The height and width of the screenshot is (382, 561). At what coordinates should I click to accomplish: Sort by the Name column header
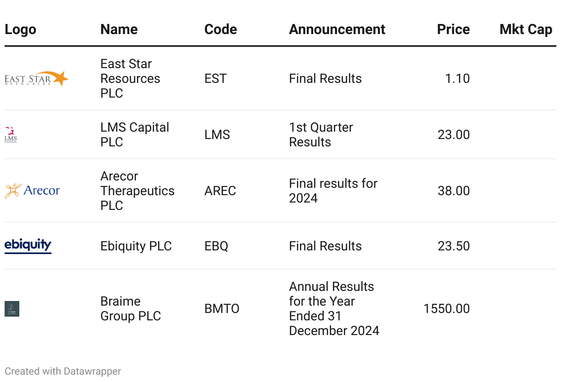(119, 29)
